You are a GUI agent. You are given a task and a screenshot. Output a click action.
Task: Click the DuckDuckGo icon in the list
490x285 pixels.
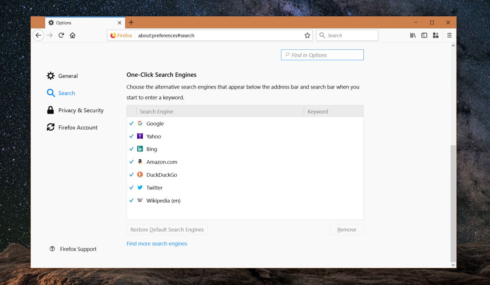140,175
